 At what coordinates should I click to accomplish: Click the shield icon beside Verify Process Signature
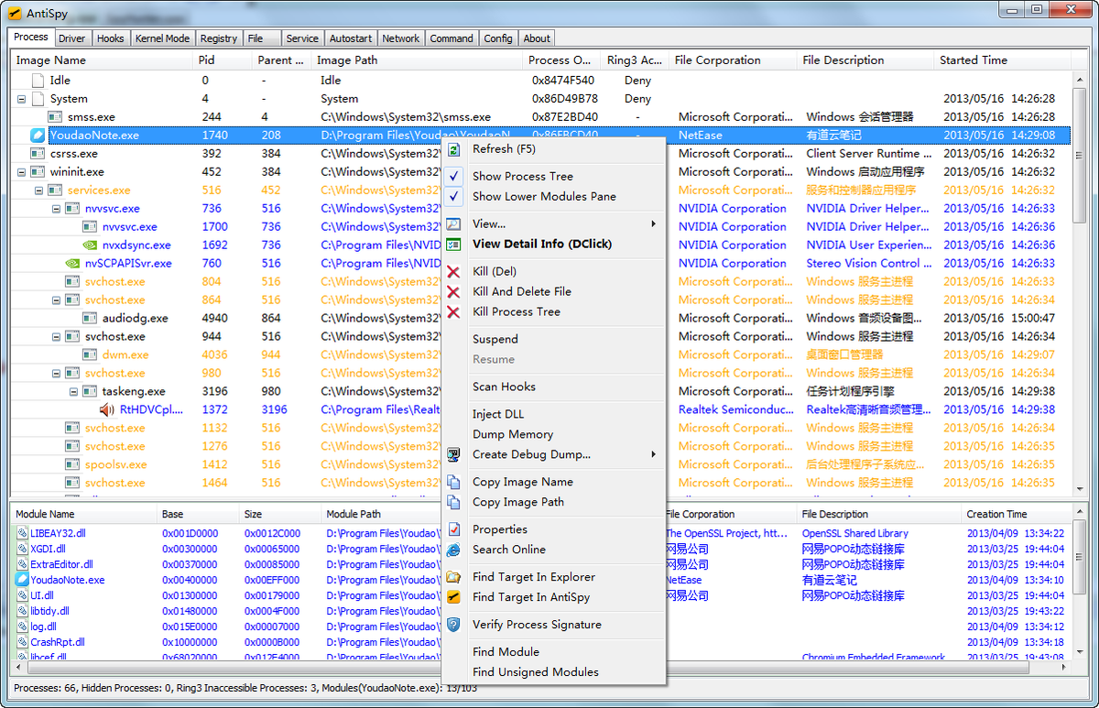[x=453, y=625]
